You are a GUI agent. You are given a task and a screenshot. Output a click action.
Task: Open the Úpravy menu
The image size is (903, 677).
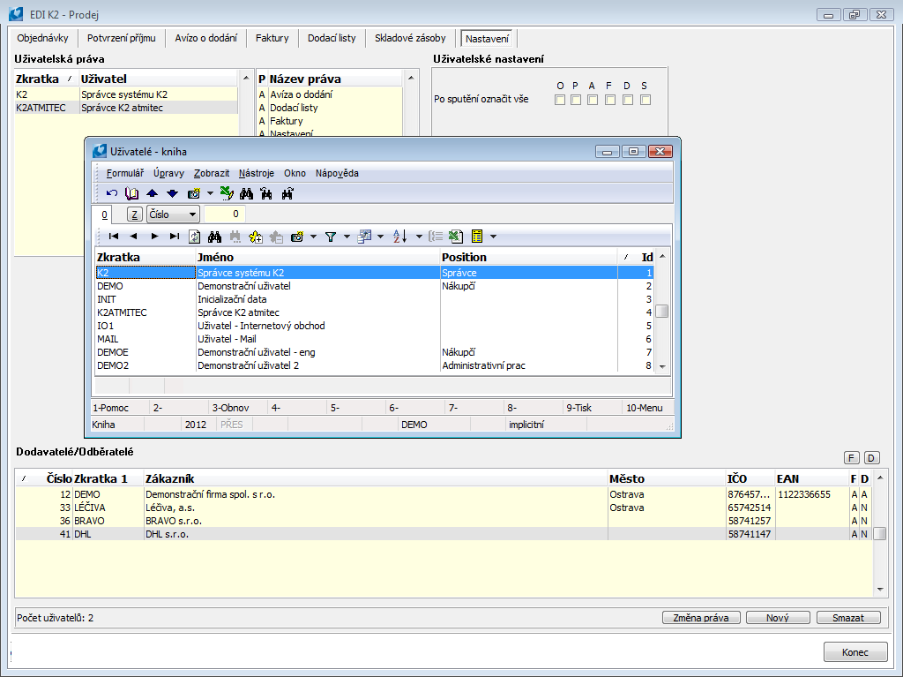(168, 173)
